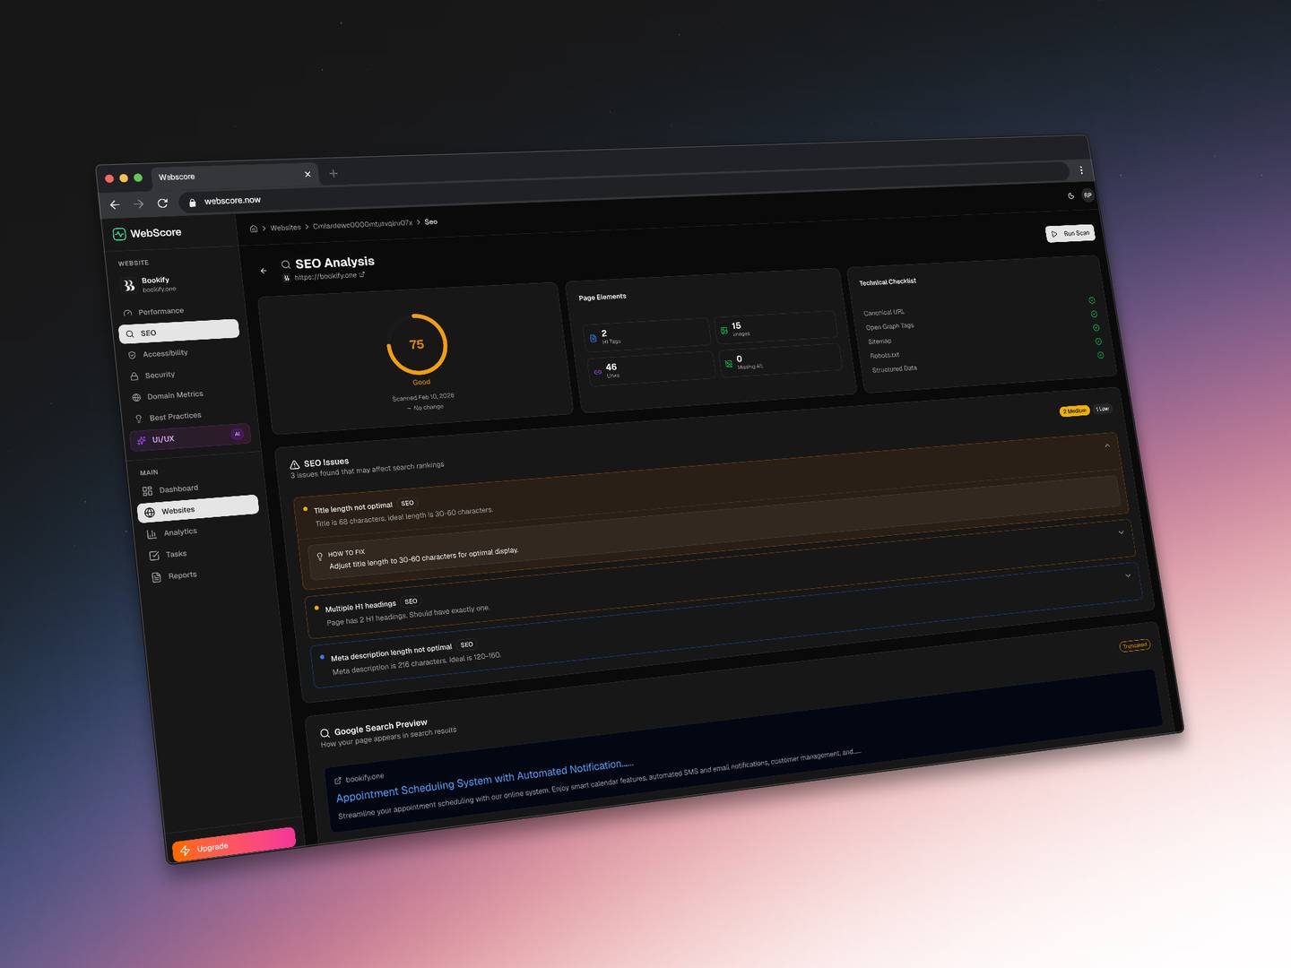This screenshot has width=1291, height=968.
Task: Open the Performance section in sidebar
Action: click(161, 311)
